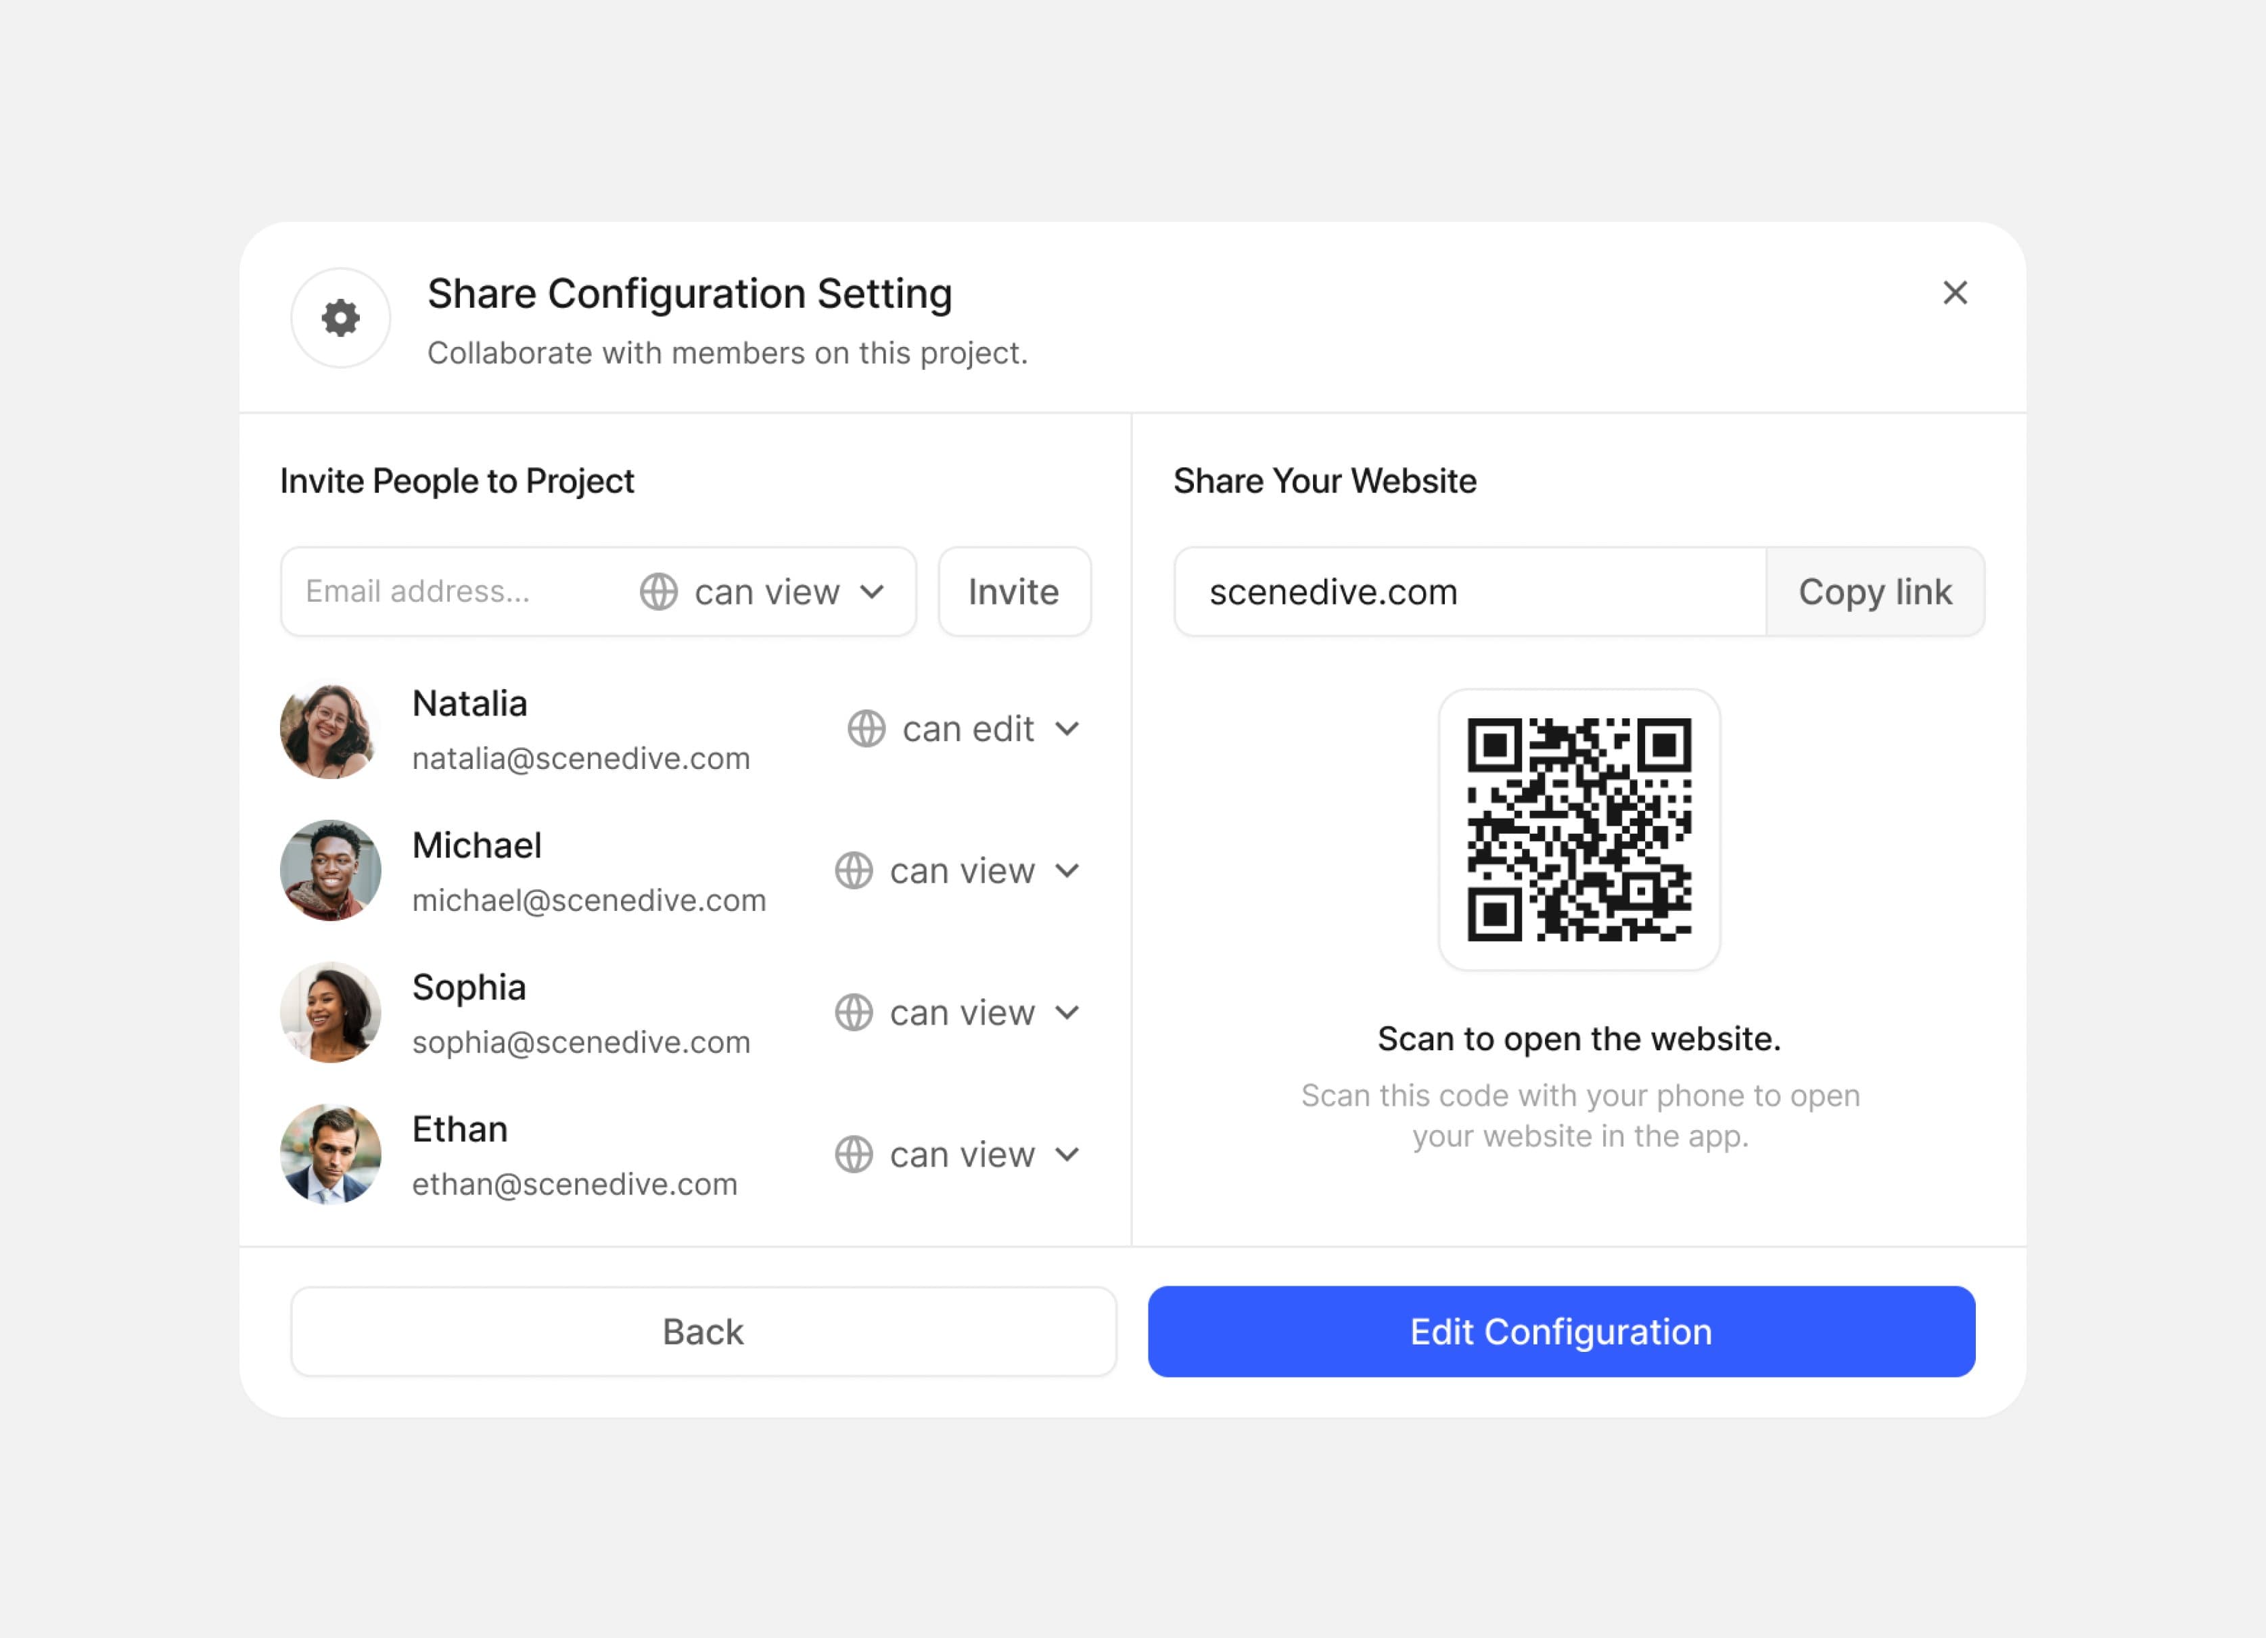Select the michael@scenedive.com email text

pos(588,901)
